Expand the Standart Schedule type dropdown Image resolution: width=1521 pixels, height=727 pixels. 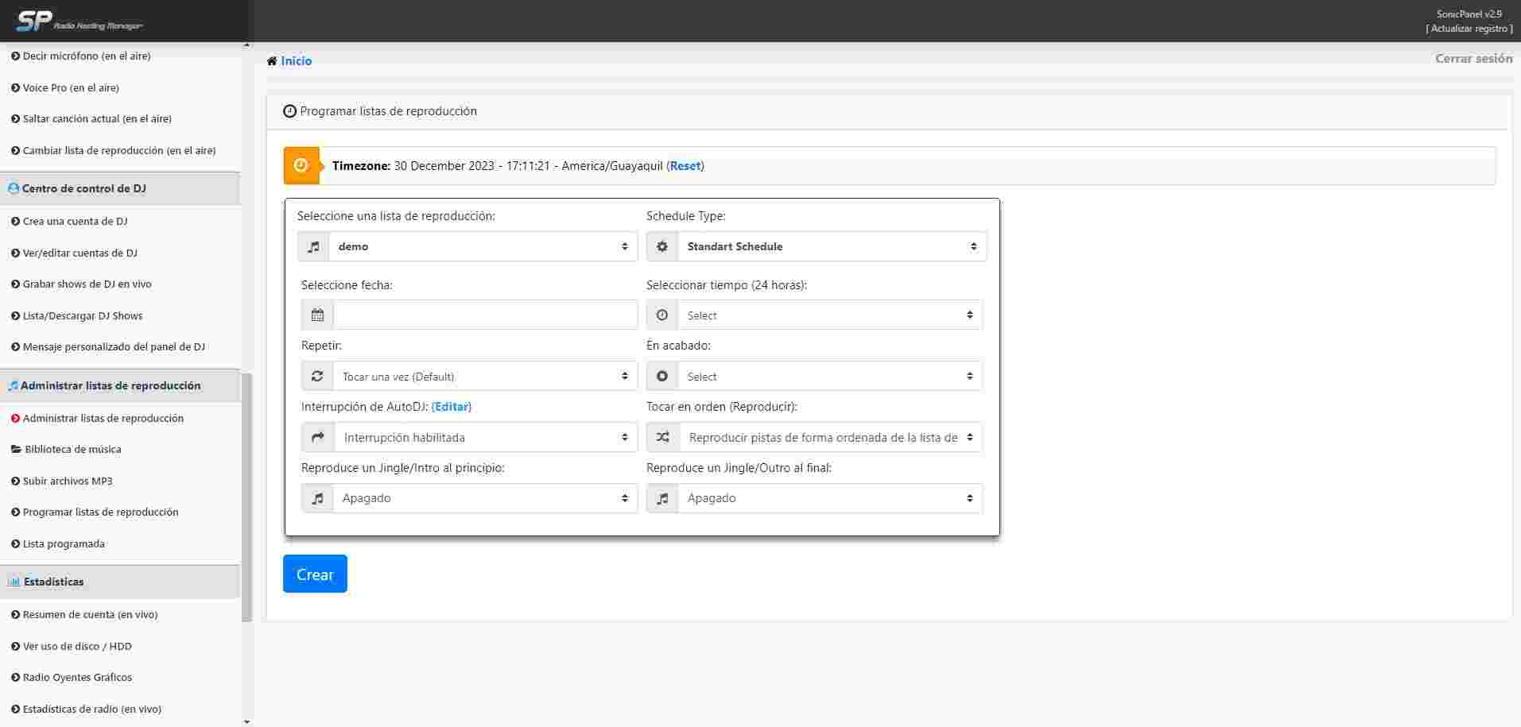(x=831, y=246)
